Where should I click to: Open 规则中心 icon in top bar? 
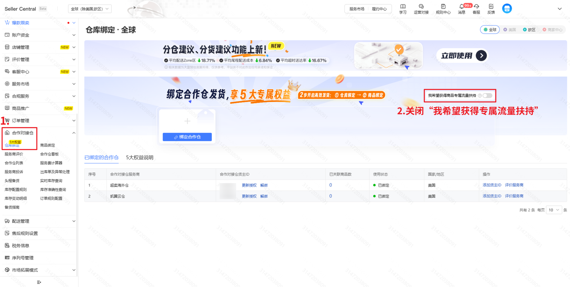tap(443, 7)
